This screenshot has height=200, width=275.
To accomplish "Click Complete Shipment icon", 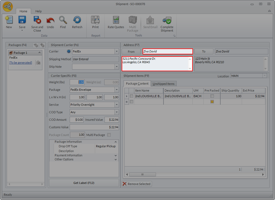I will click(167, 20).
